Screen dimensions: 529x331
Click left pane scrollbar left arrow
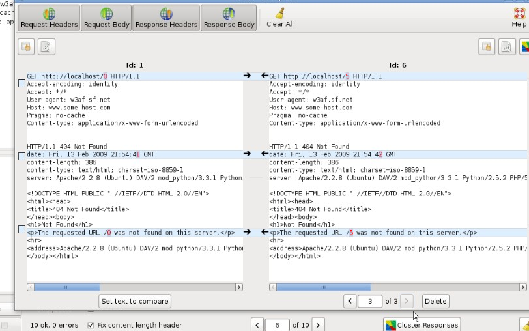pos(31,287)
